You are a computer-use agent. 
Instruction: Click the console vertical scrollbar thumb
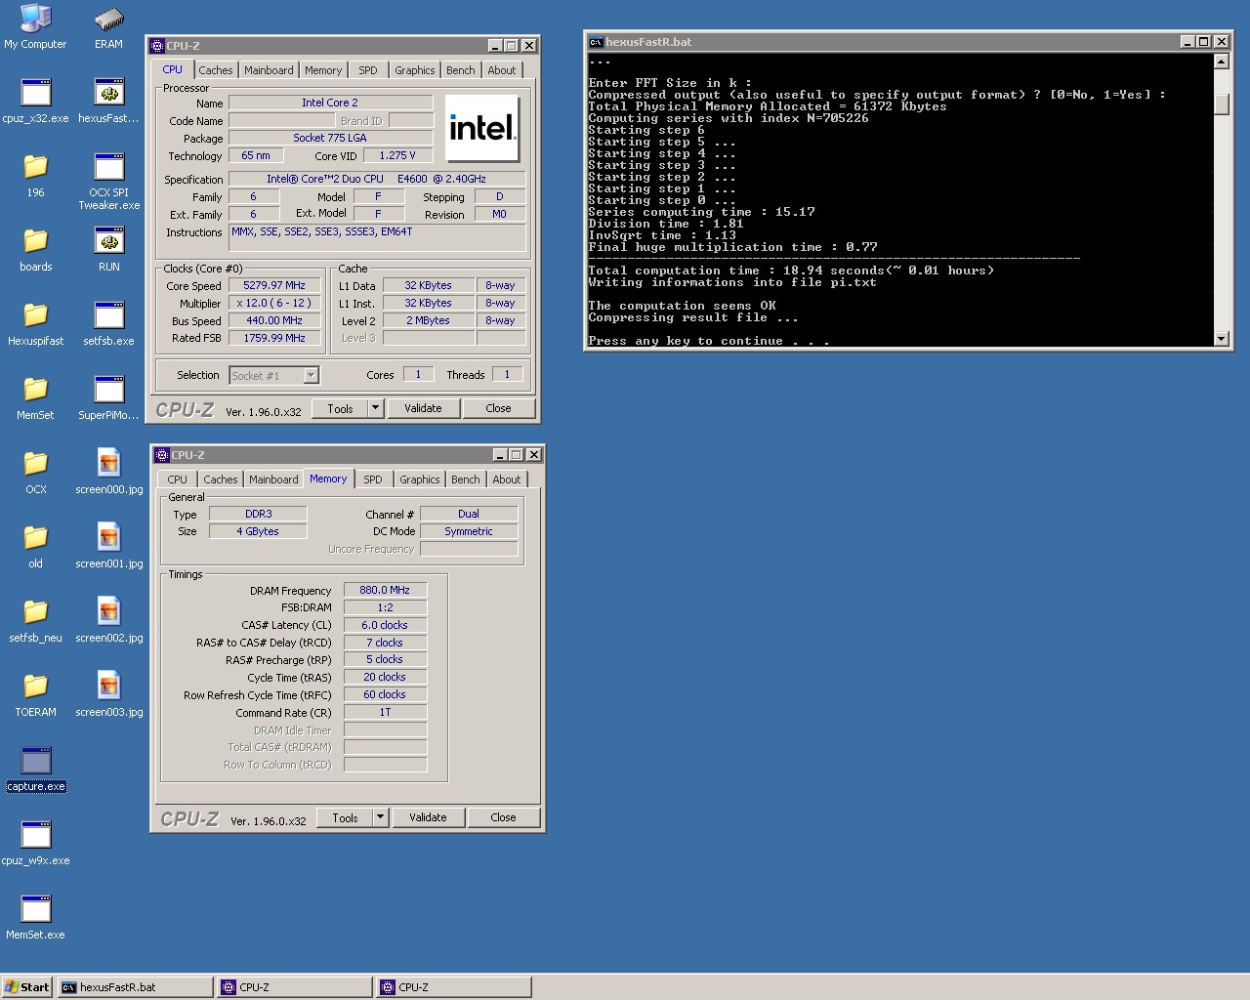coord(1221,104)
